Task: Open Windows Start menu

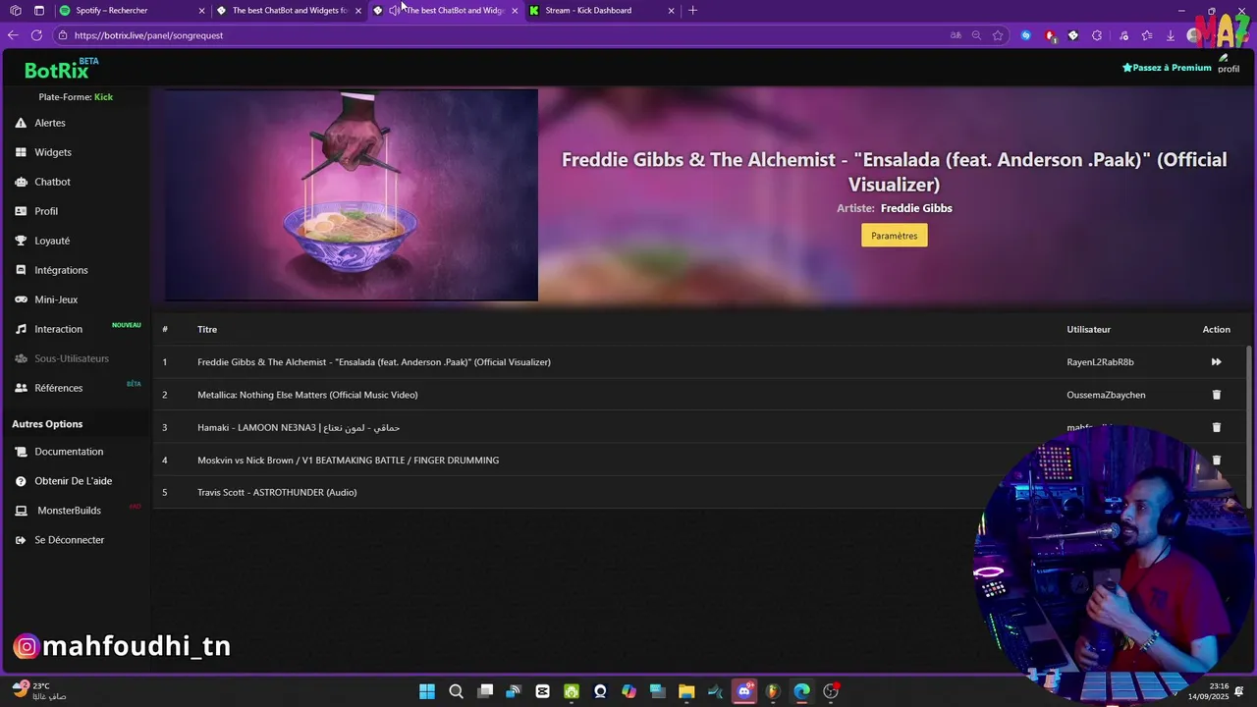Action: (x=427, y=691)
